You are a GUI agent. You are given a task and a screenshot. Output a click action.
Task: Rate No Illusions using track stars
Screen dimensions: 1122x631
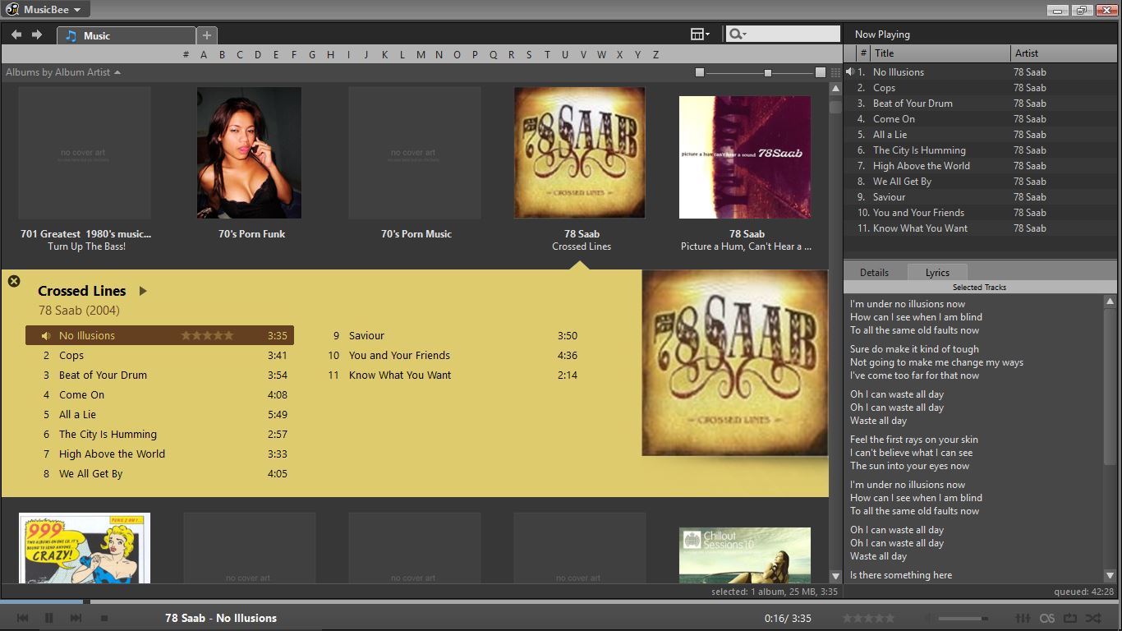(x=207, y=335)
